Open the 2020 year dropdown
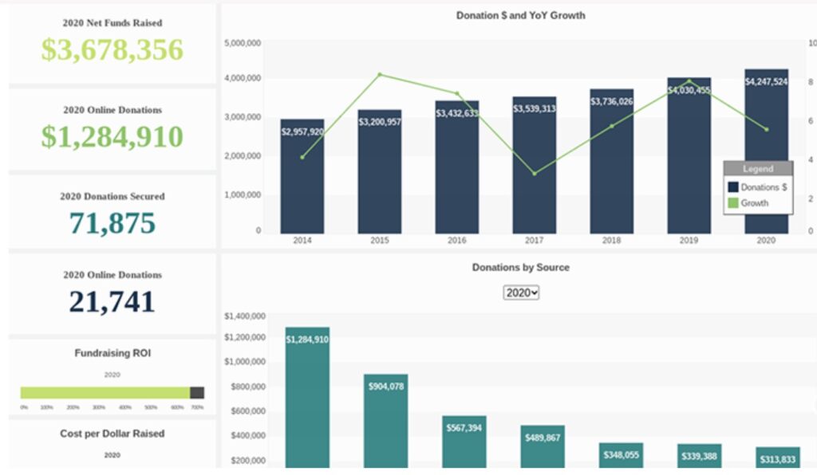Image resolution: width=817 pixels, height=475 pixels. [x=522, y=292]
